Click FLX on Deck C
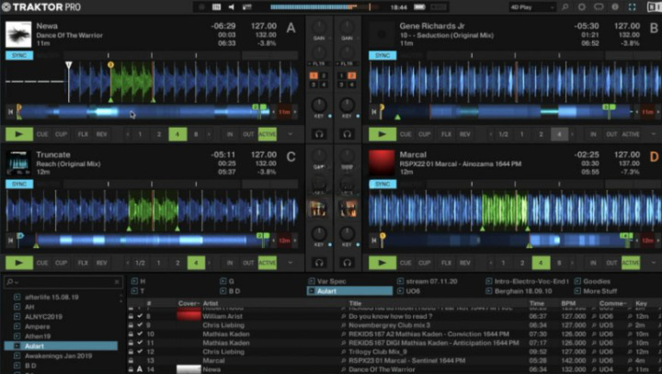 (83, 263)
